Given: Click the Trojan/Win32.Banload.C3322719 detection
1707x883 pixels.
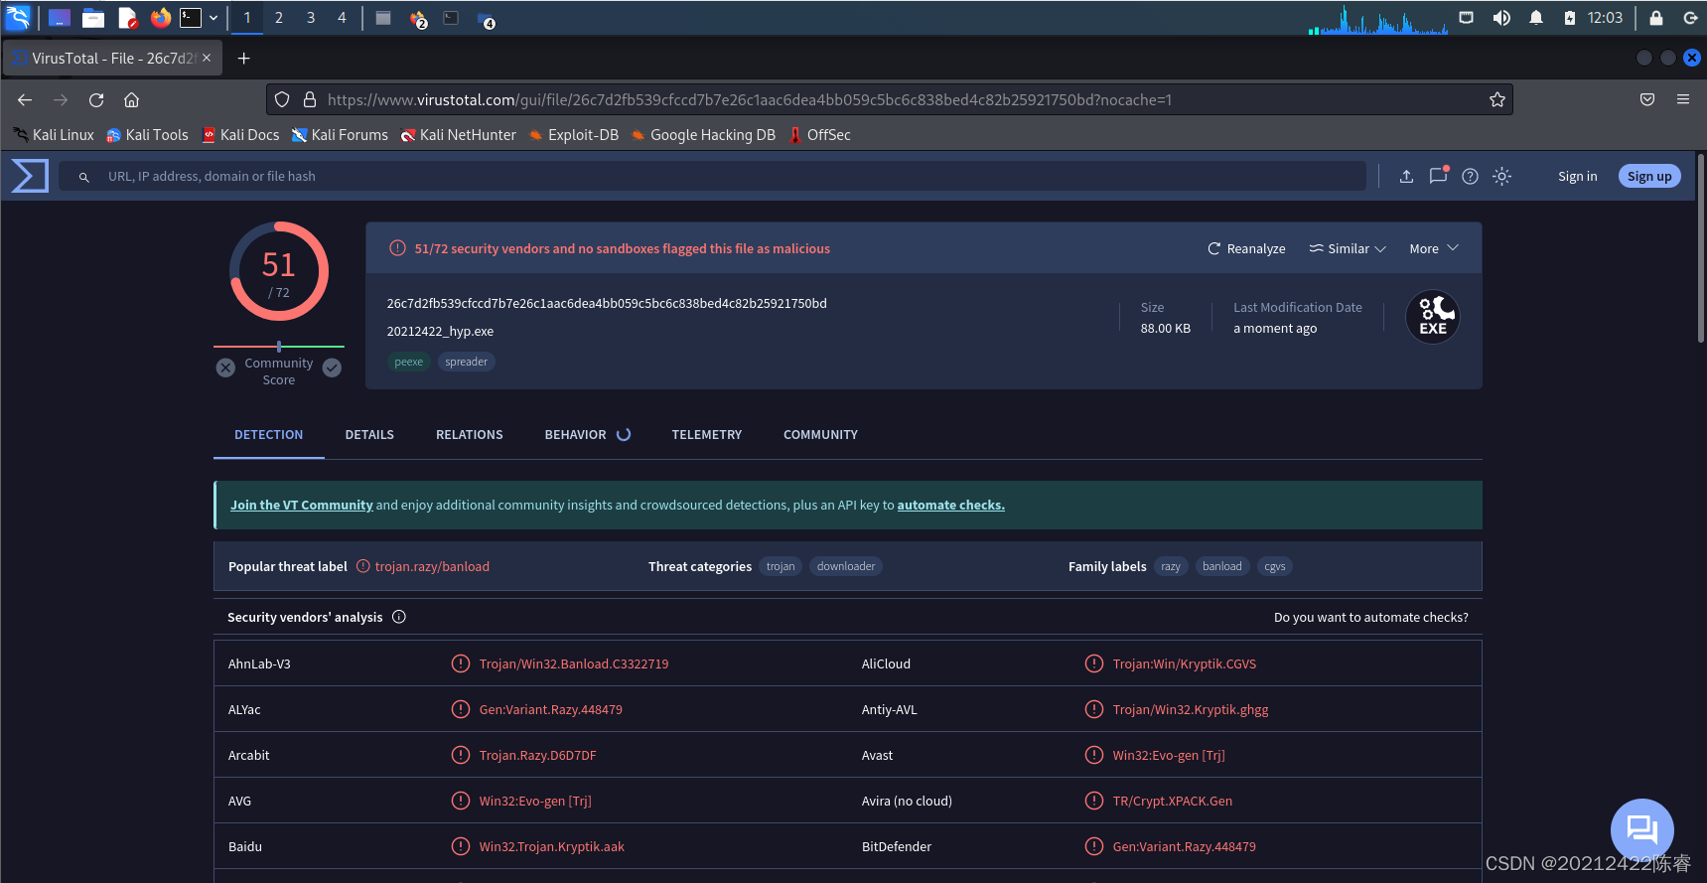Looking at the screenshot, I should pos(574,663).
